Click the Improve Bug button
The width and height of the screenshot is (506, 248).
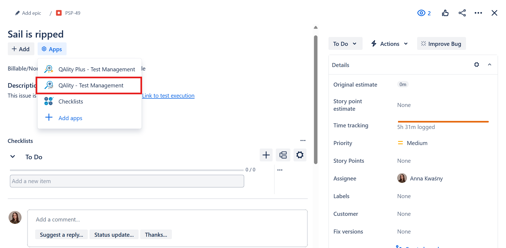tap(441, 44)
